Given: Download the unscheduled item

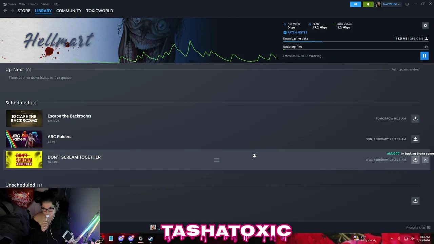Looking at the screenshot, I should [415, 201].
